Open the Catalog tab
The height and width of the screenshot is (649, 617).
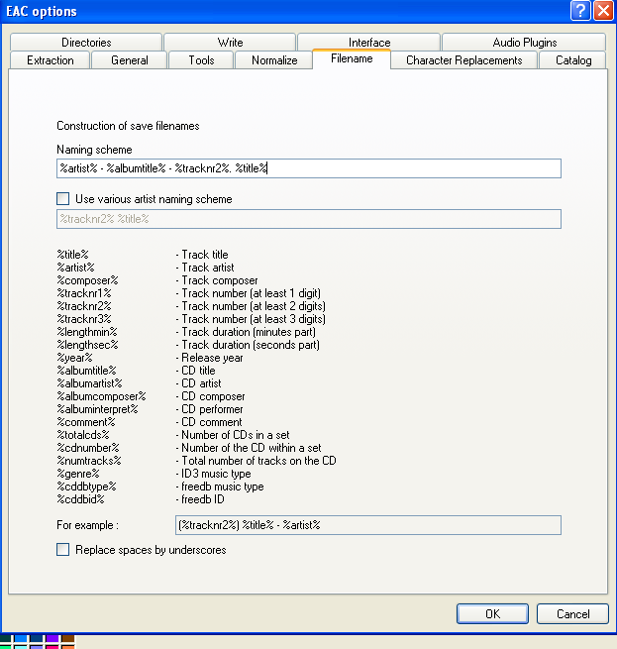[573, 60]
